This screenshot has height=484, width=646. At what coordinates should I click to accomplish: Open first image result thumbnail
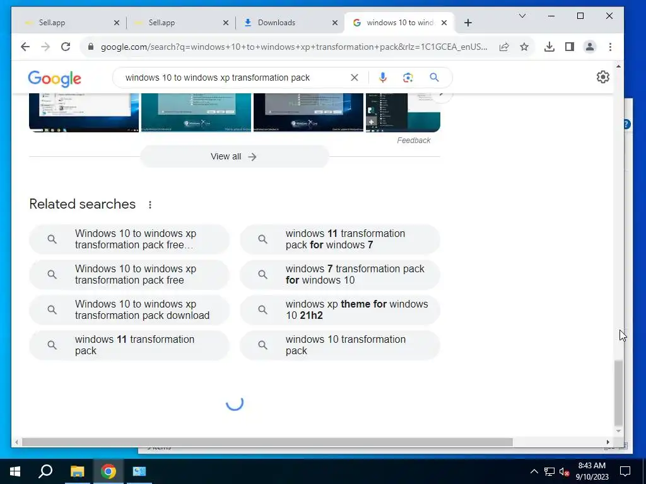(84, 112)
